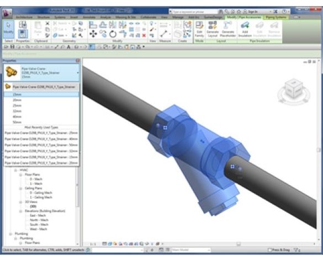Collapse Floor Plans under HVAC

click(x=20, y=174)
